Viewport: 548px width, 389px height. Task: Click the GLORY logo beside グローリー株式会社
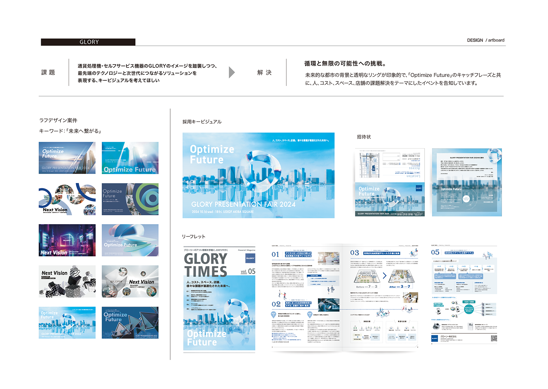coord(435,338)
